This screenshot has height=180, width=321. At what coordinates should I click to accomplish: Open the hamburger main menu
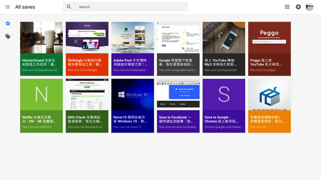point(8,7)
